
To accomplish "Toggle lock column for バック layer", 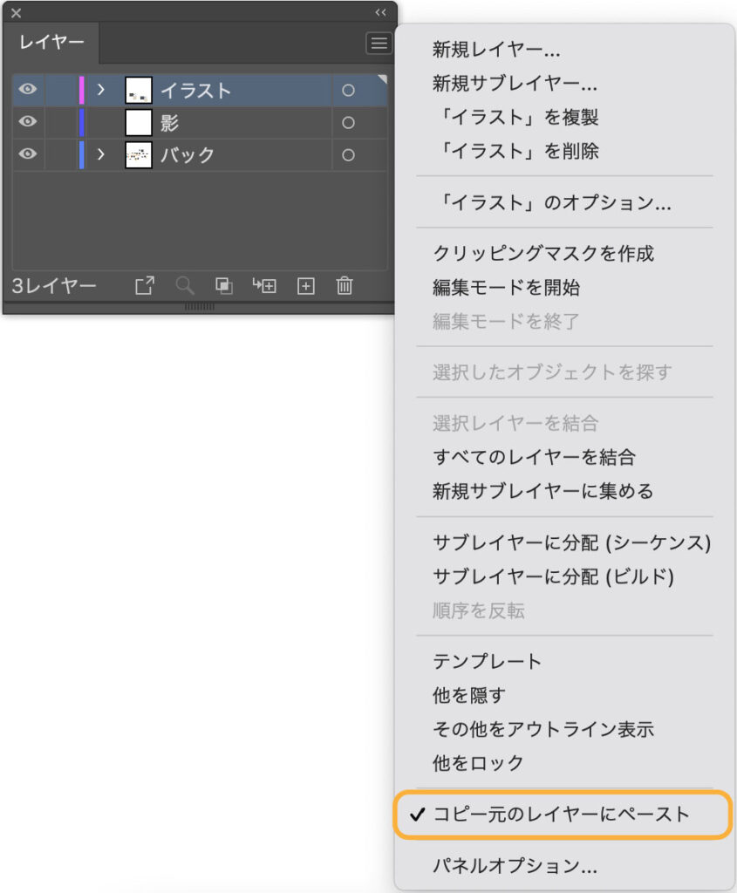I will click(60, 155).
